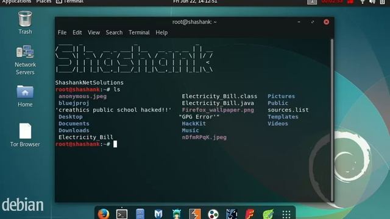Click 'Desktop' directory in the listing
This screenshot has width=390, height=219.
[71, 117]
